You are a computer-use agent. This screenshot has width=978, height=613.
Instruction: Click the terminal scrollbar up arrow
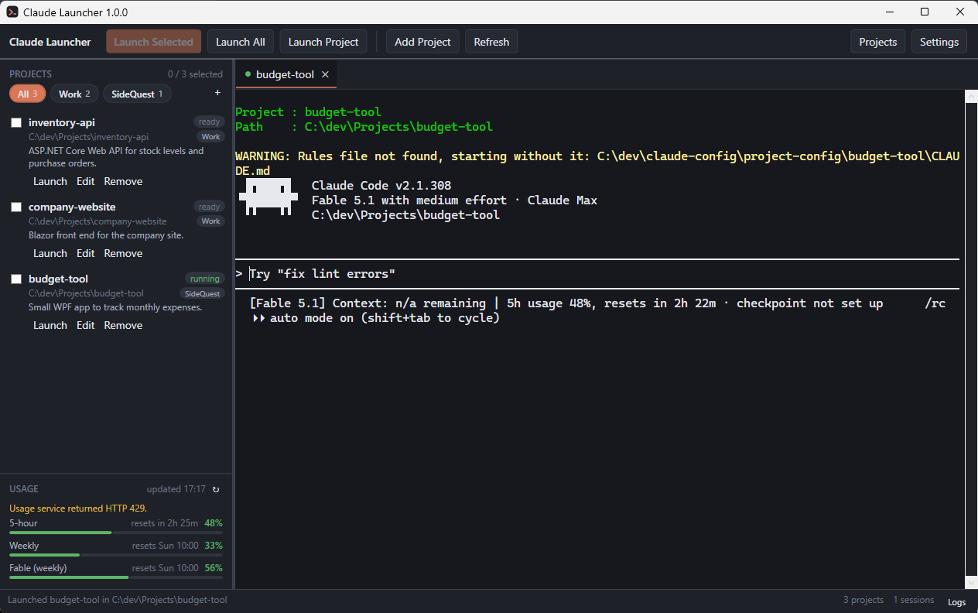971,96
